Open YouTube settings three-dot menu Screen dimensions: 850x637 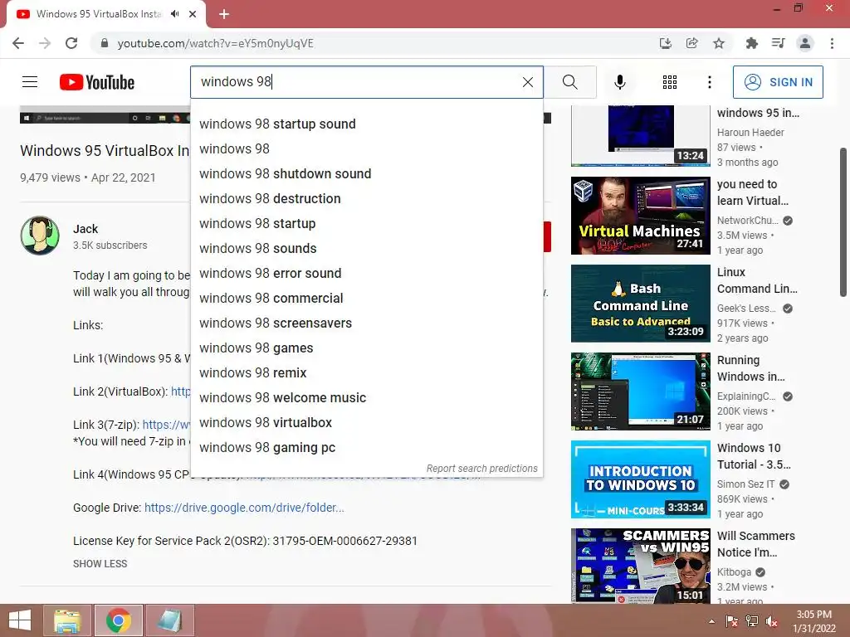[x=710, y=82]
